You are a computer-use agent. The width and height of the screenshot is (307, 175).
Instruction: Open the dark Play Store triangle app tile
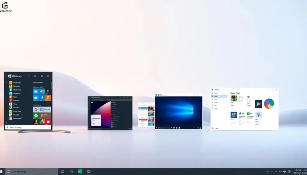click(258, 104)
